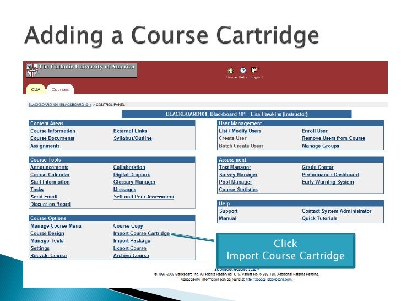The image size is (401, 301).
Task: Click Create User text
Action: click(x=232, y=138)
